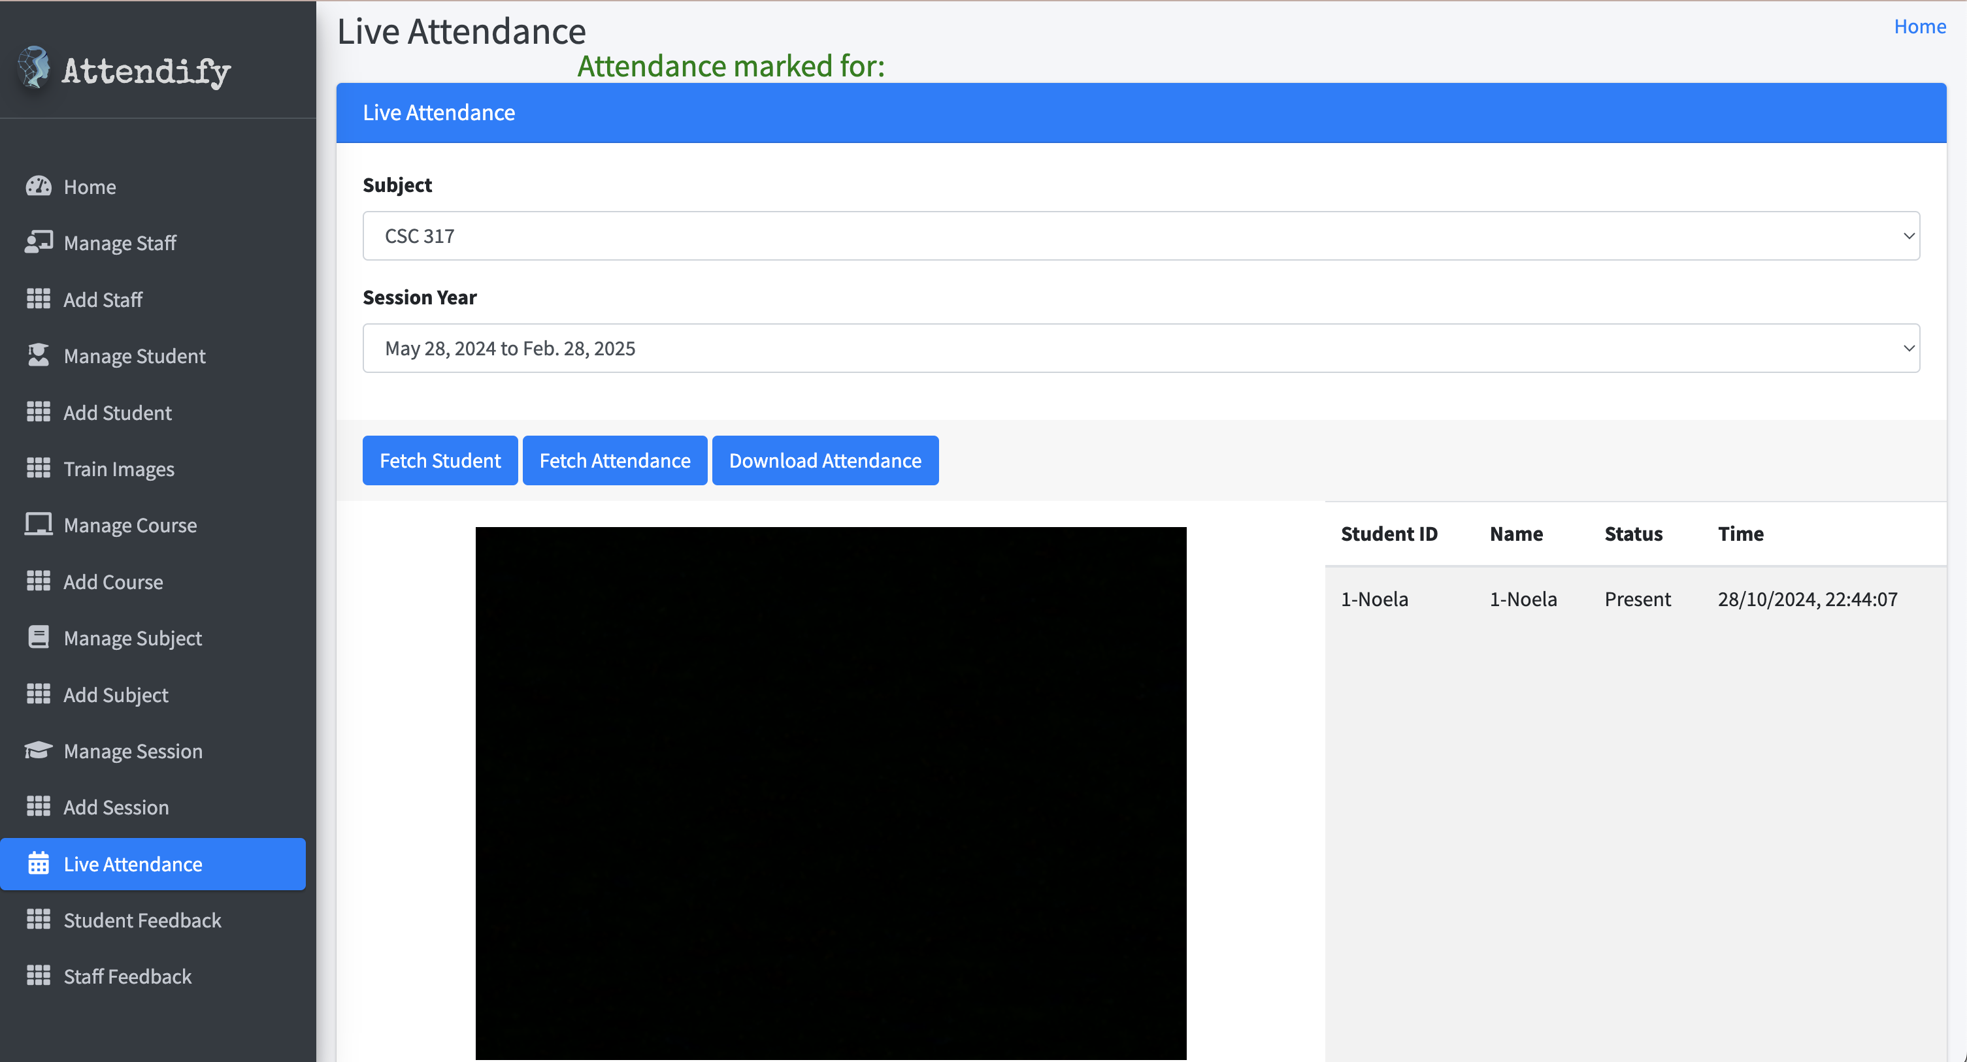Click the Manage Session graduation cap icon

[38, 750]
